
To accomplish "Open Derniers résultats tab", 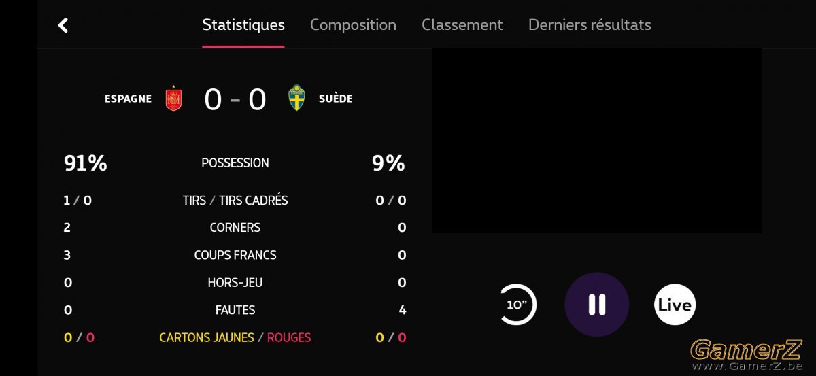I will click(x=590, y=25).
